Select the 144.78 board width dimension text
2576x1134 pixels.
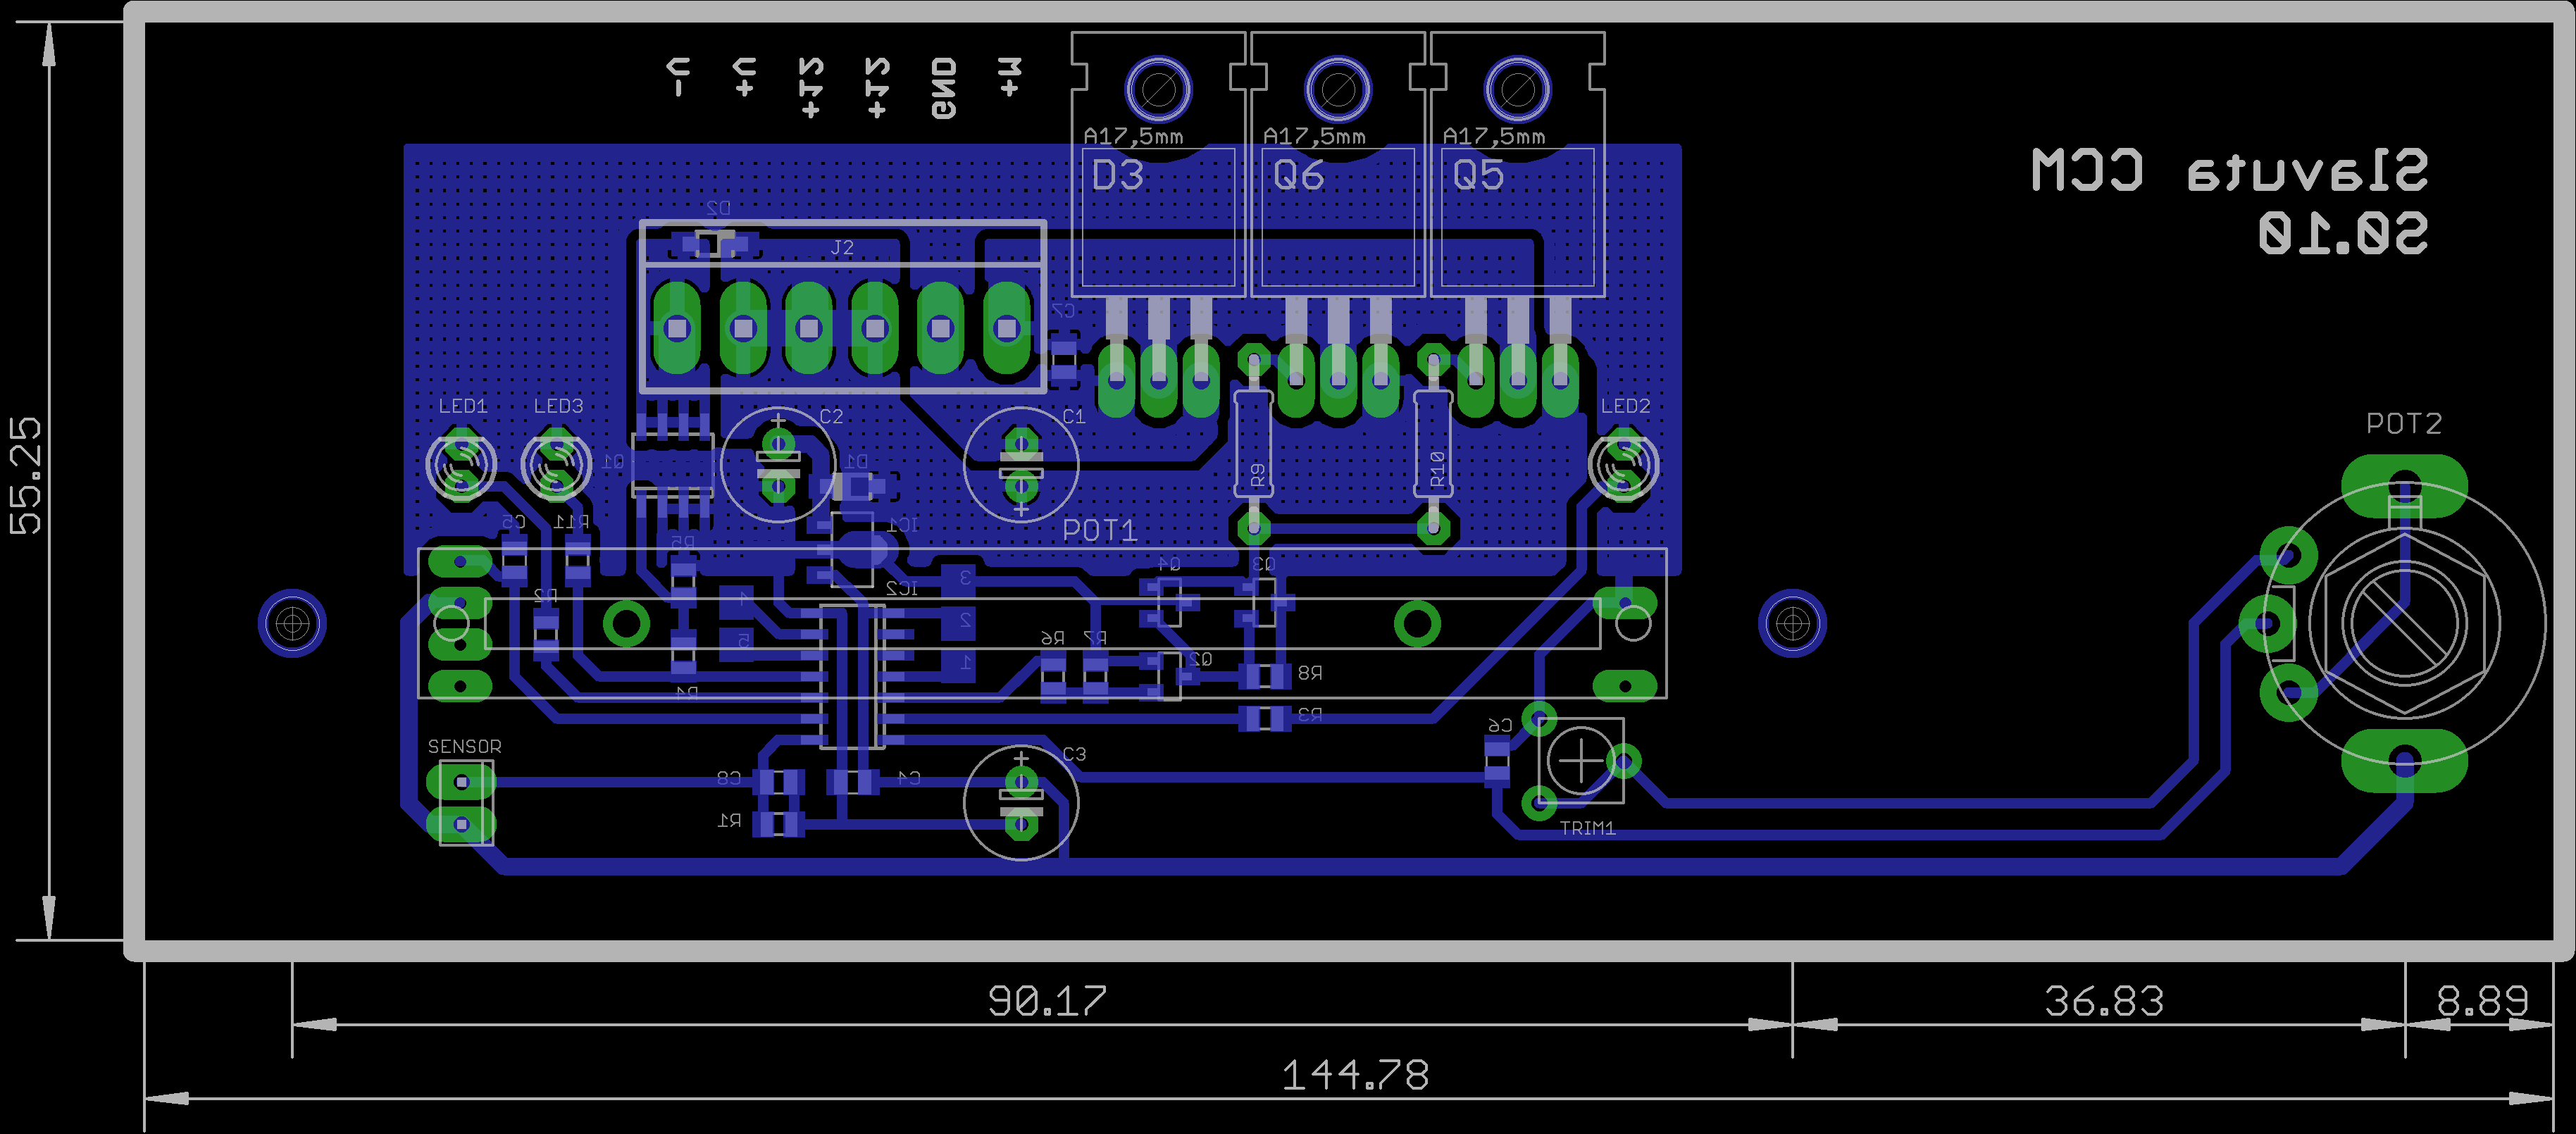pyautogui.click(x=1355, y=1076)
